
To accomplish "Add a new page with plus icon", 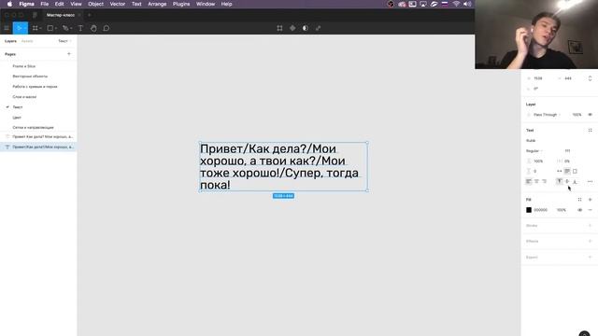I will pyautogui.click(x=69, y=54).
